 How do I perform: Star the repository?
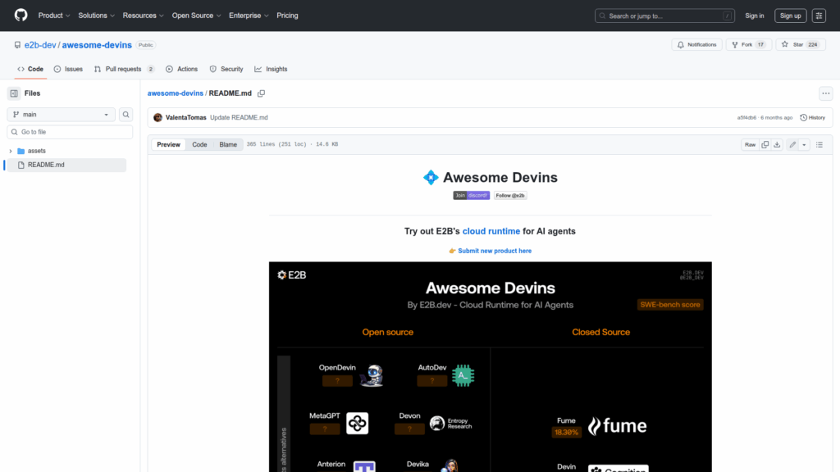801,45
